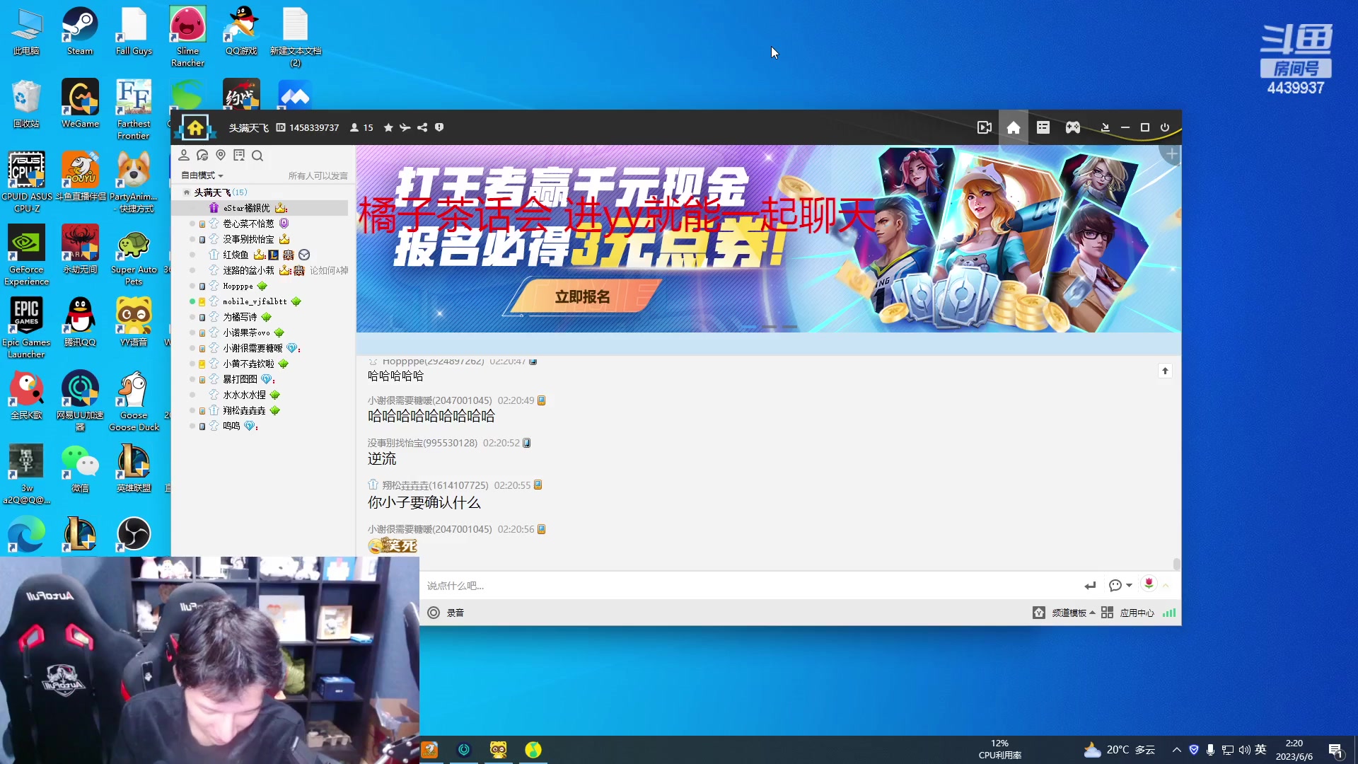Click the report shield icon in the title bar
The width and height of the screenshot is (1358, 764).
click(x=439, y=127)
